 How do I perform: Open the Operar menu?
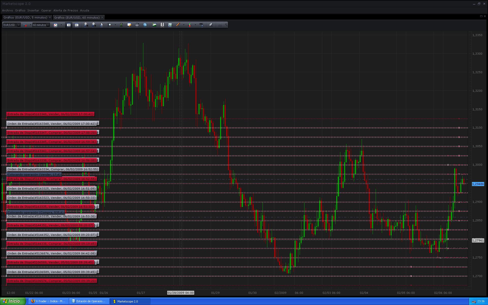[x=46, y=10]
